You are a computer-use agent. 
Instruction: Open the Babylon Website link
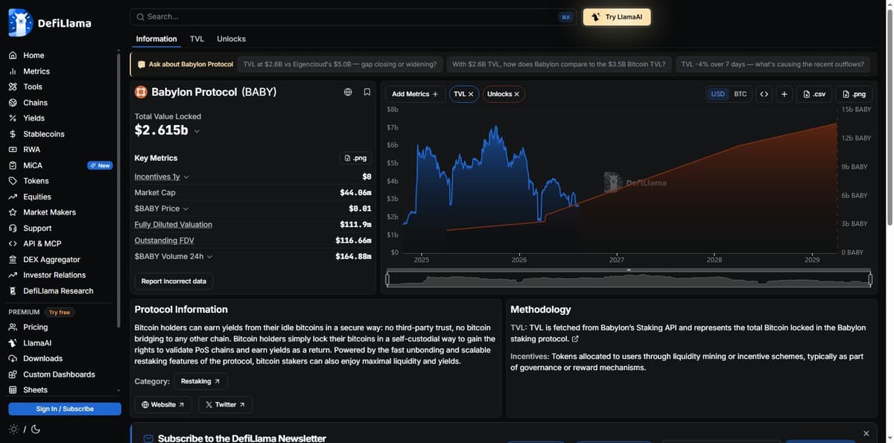pyautogui.click(x=163, y=404)
